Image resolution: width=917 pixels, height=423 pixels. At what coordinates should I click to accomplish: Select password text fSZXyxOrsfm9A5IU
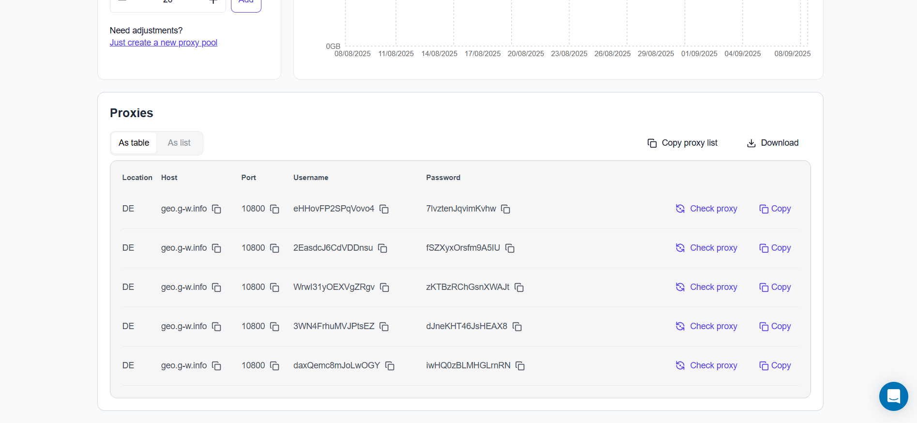[463, 248]
